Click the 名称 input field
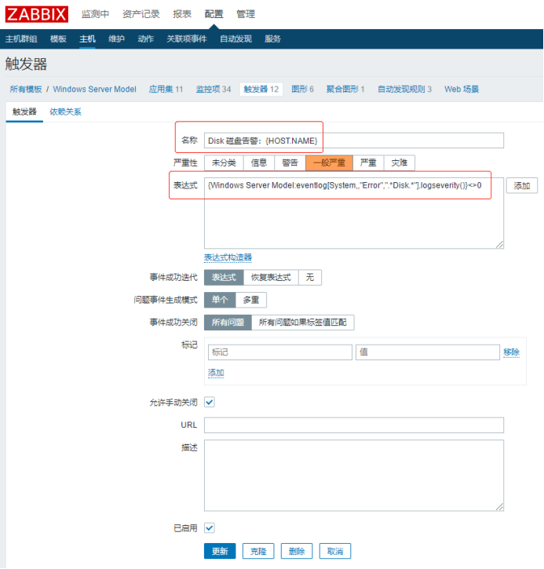 coord(354,140)
